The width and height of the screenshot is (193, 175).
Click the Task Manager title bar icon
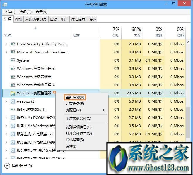pos(5,4)
